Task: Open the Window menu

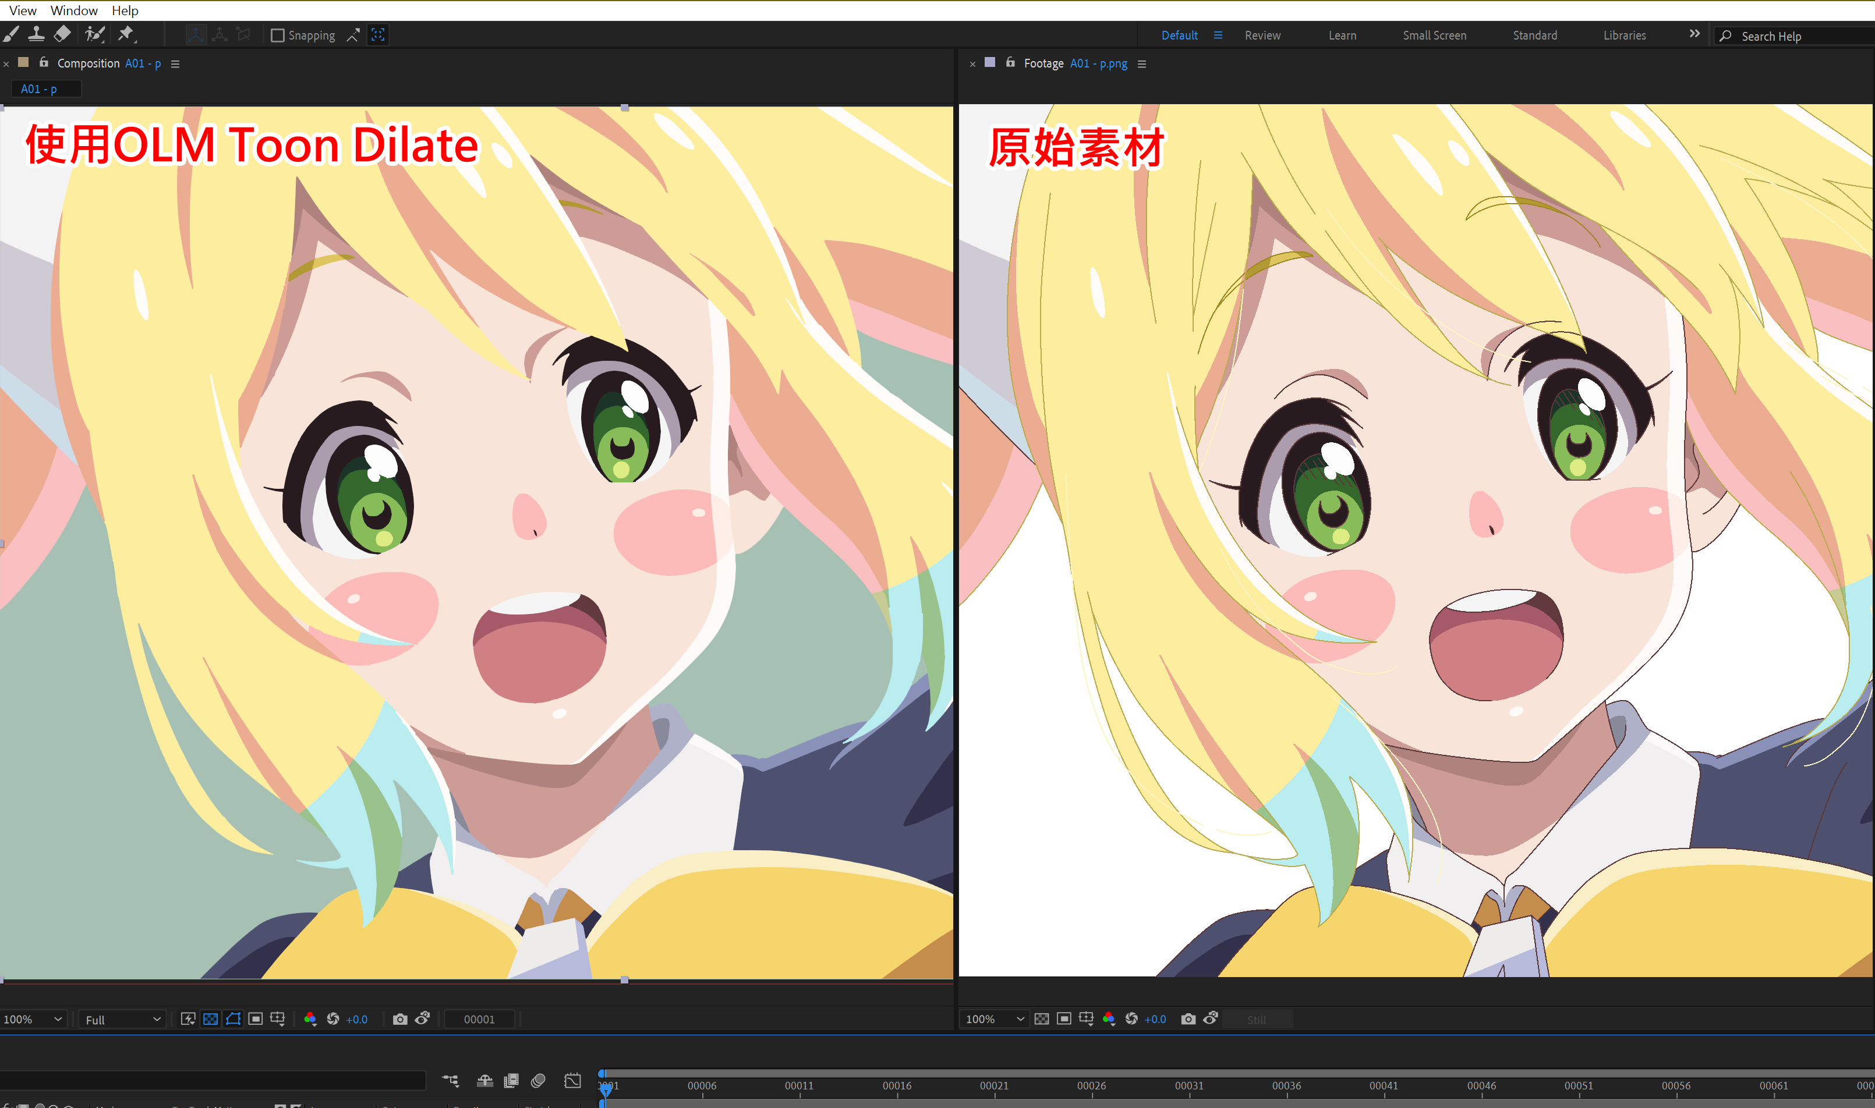Action: tap(74, 10)
